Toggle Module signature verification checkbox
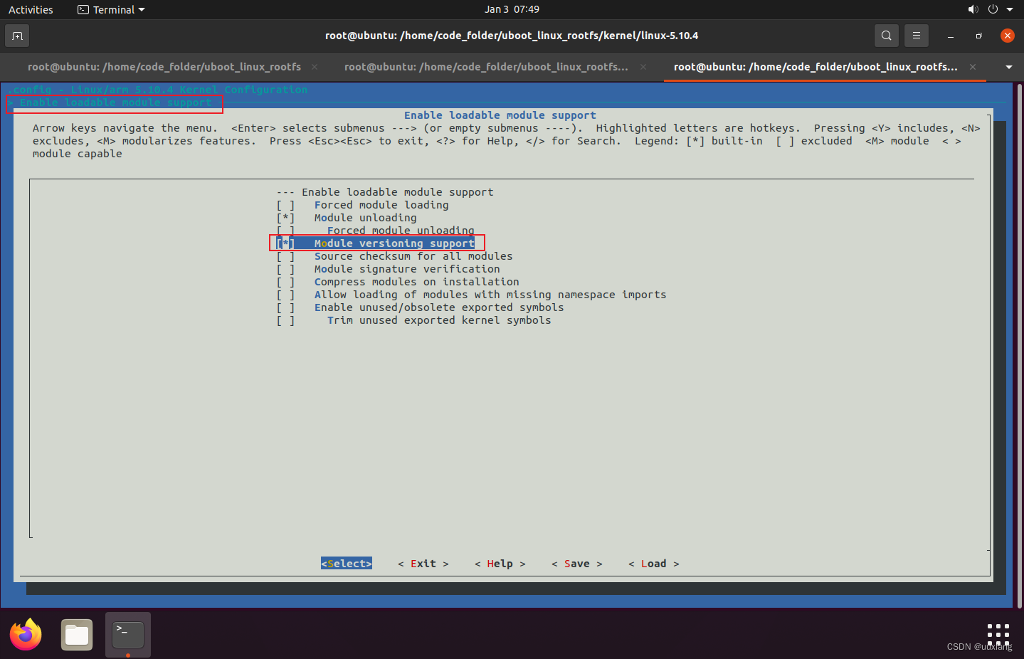1024x659 pixels. [285, 269]
